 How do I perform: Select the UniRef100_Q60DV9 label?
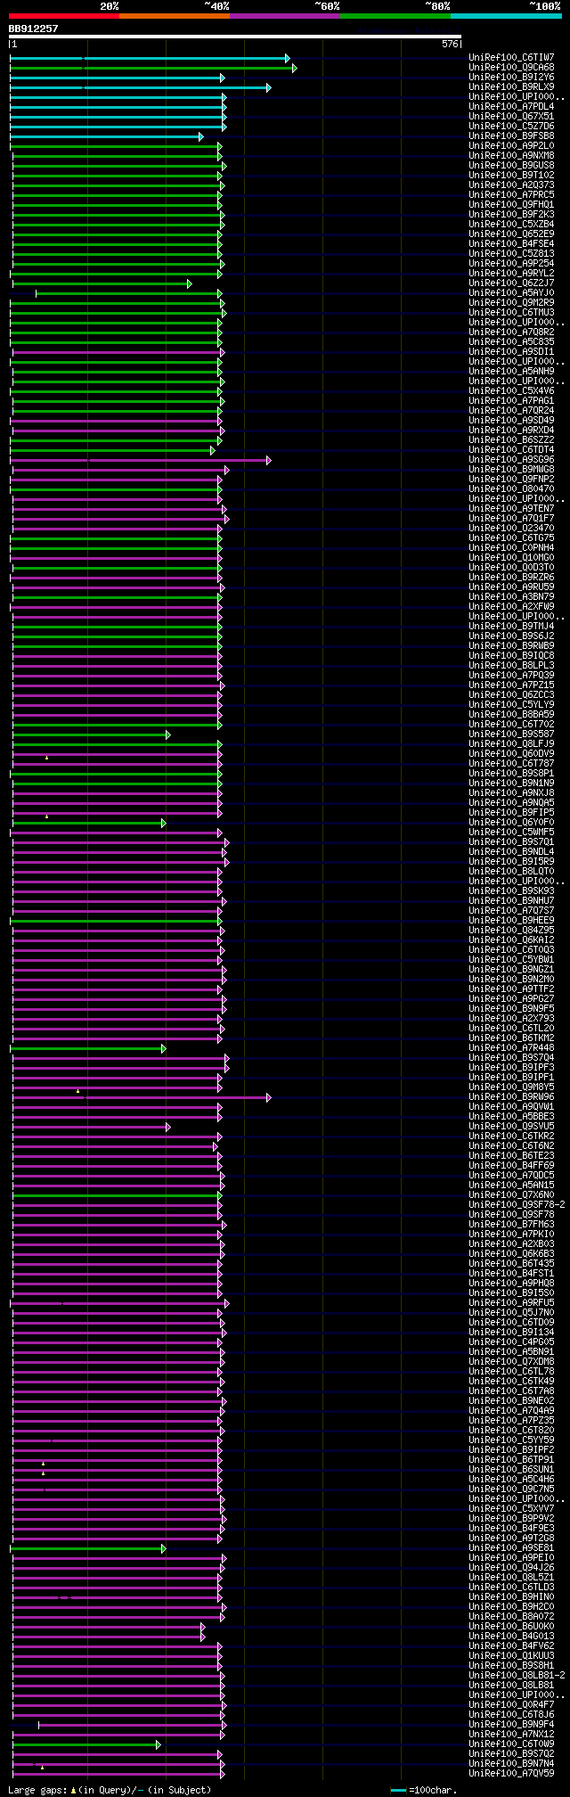pos(511,754)
